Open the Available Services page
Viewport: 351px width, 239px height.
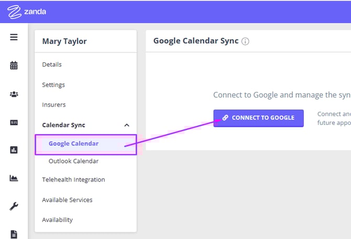point(67,200)
